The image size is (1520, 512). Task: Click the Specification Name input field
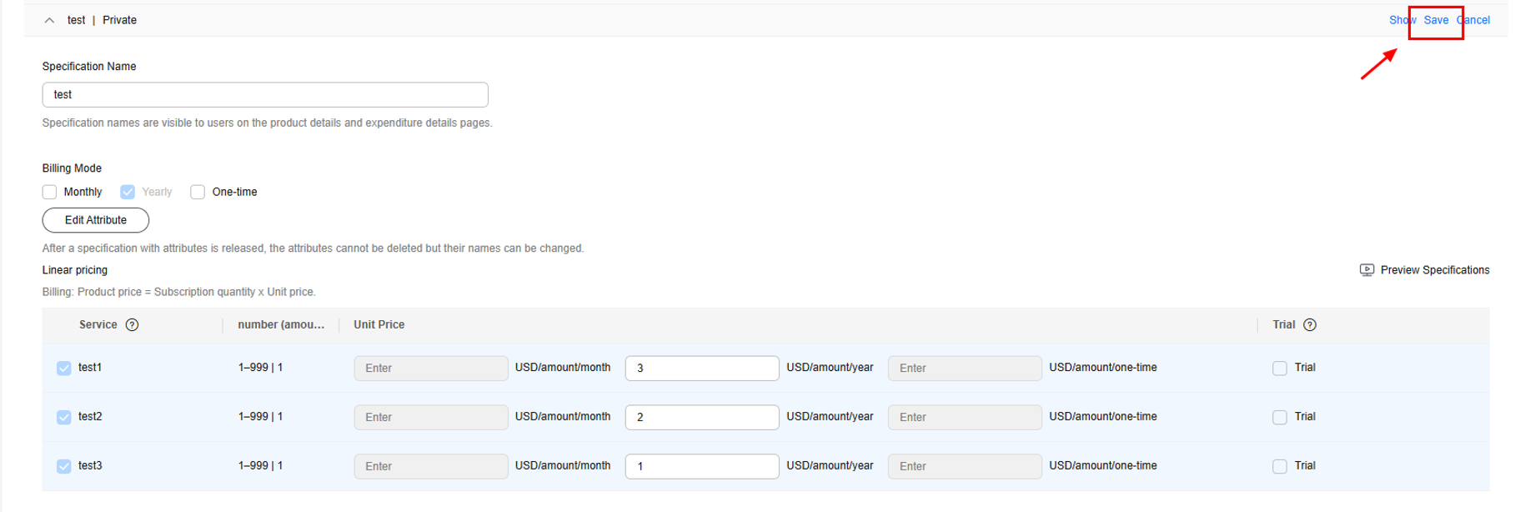[265, 95]
